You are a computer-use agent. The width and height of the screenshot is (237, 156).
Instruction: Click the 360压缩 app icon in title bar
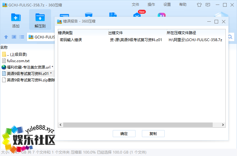click(x=5, y=5)
